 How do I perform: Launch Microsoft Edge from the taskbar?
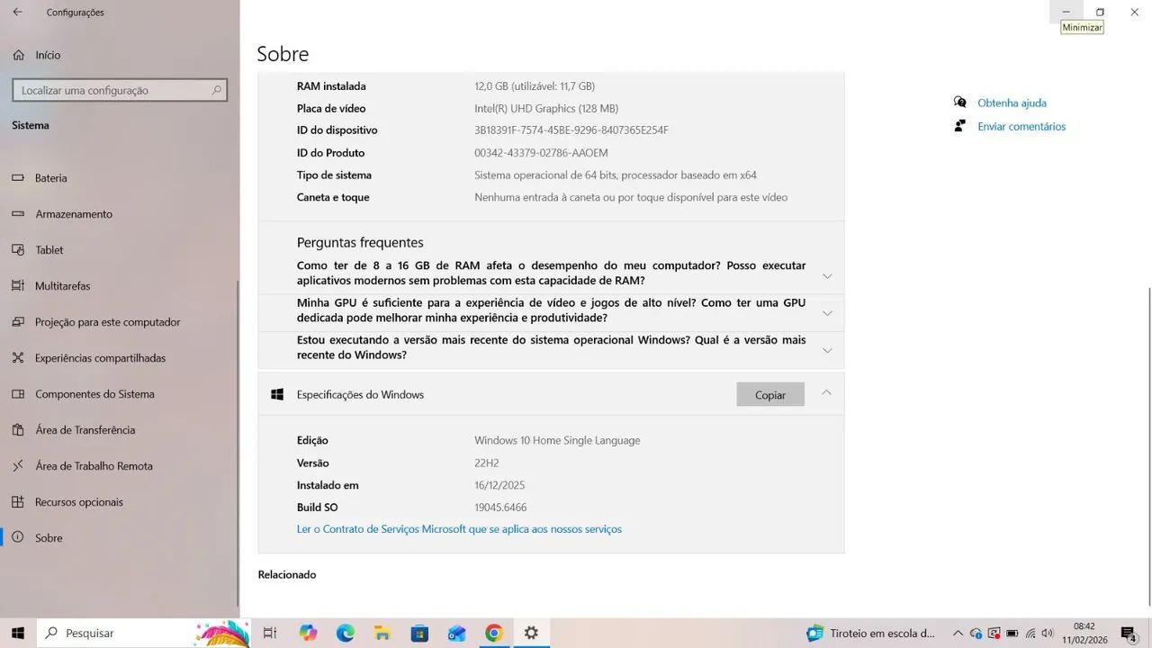click(346, 633)
